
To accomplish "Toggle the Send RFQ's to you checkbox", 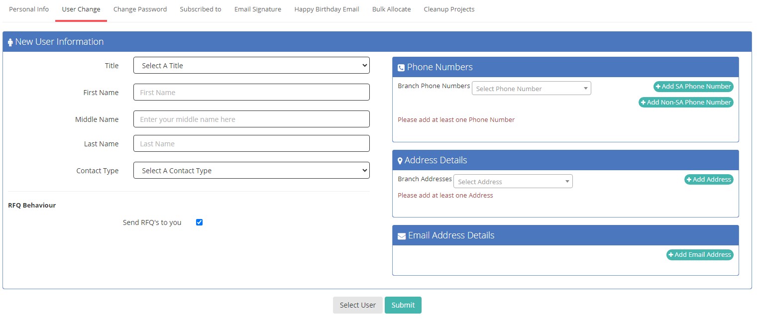I will point(200,222).
